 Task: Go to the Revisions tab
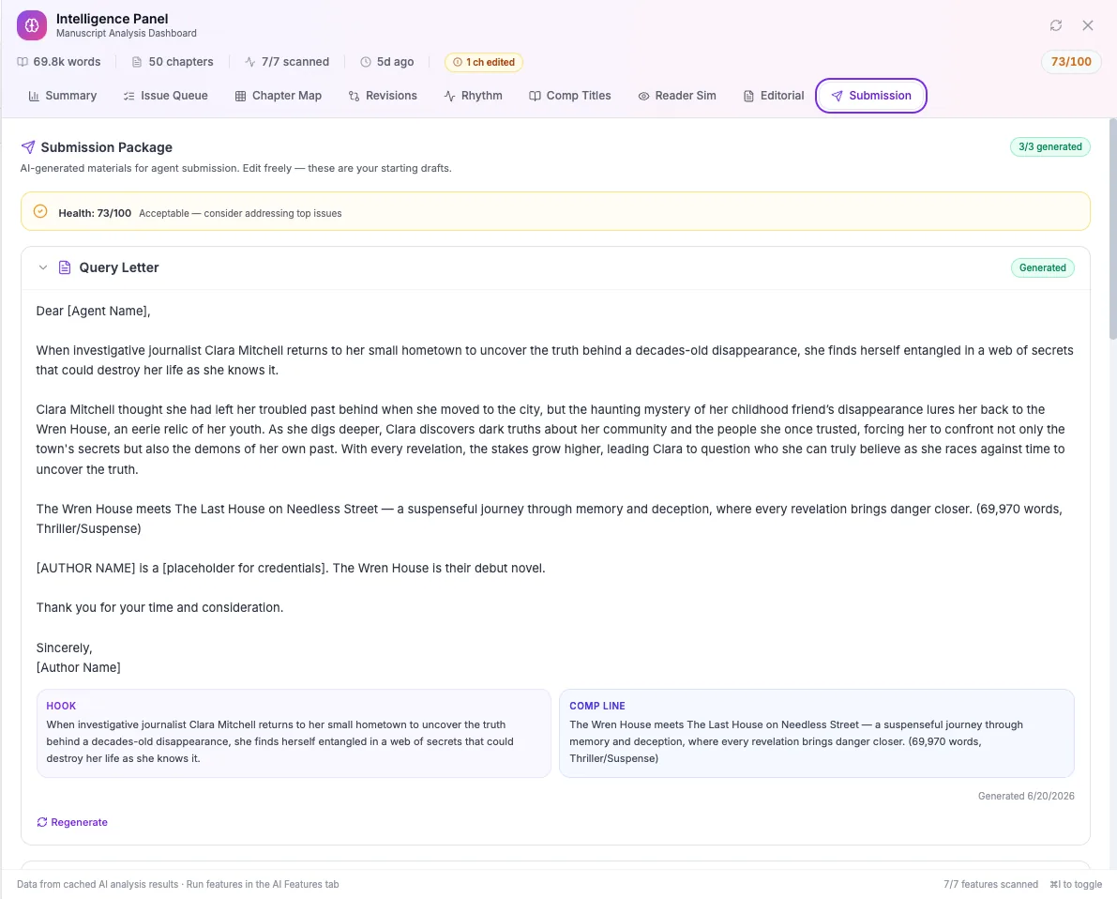coord(383,96)
